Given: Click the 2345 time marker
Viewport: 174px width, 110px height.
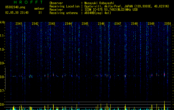Looking at the screenshot, I should (x=85, y=23).
